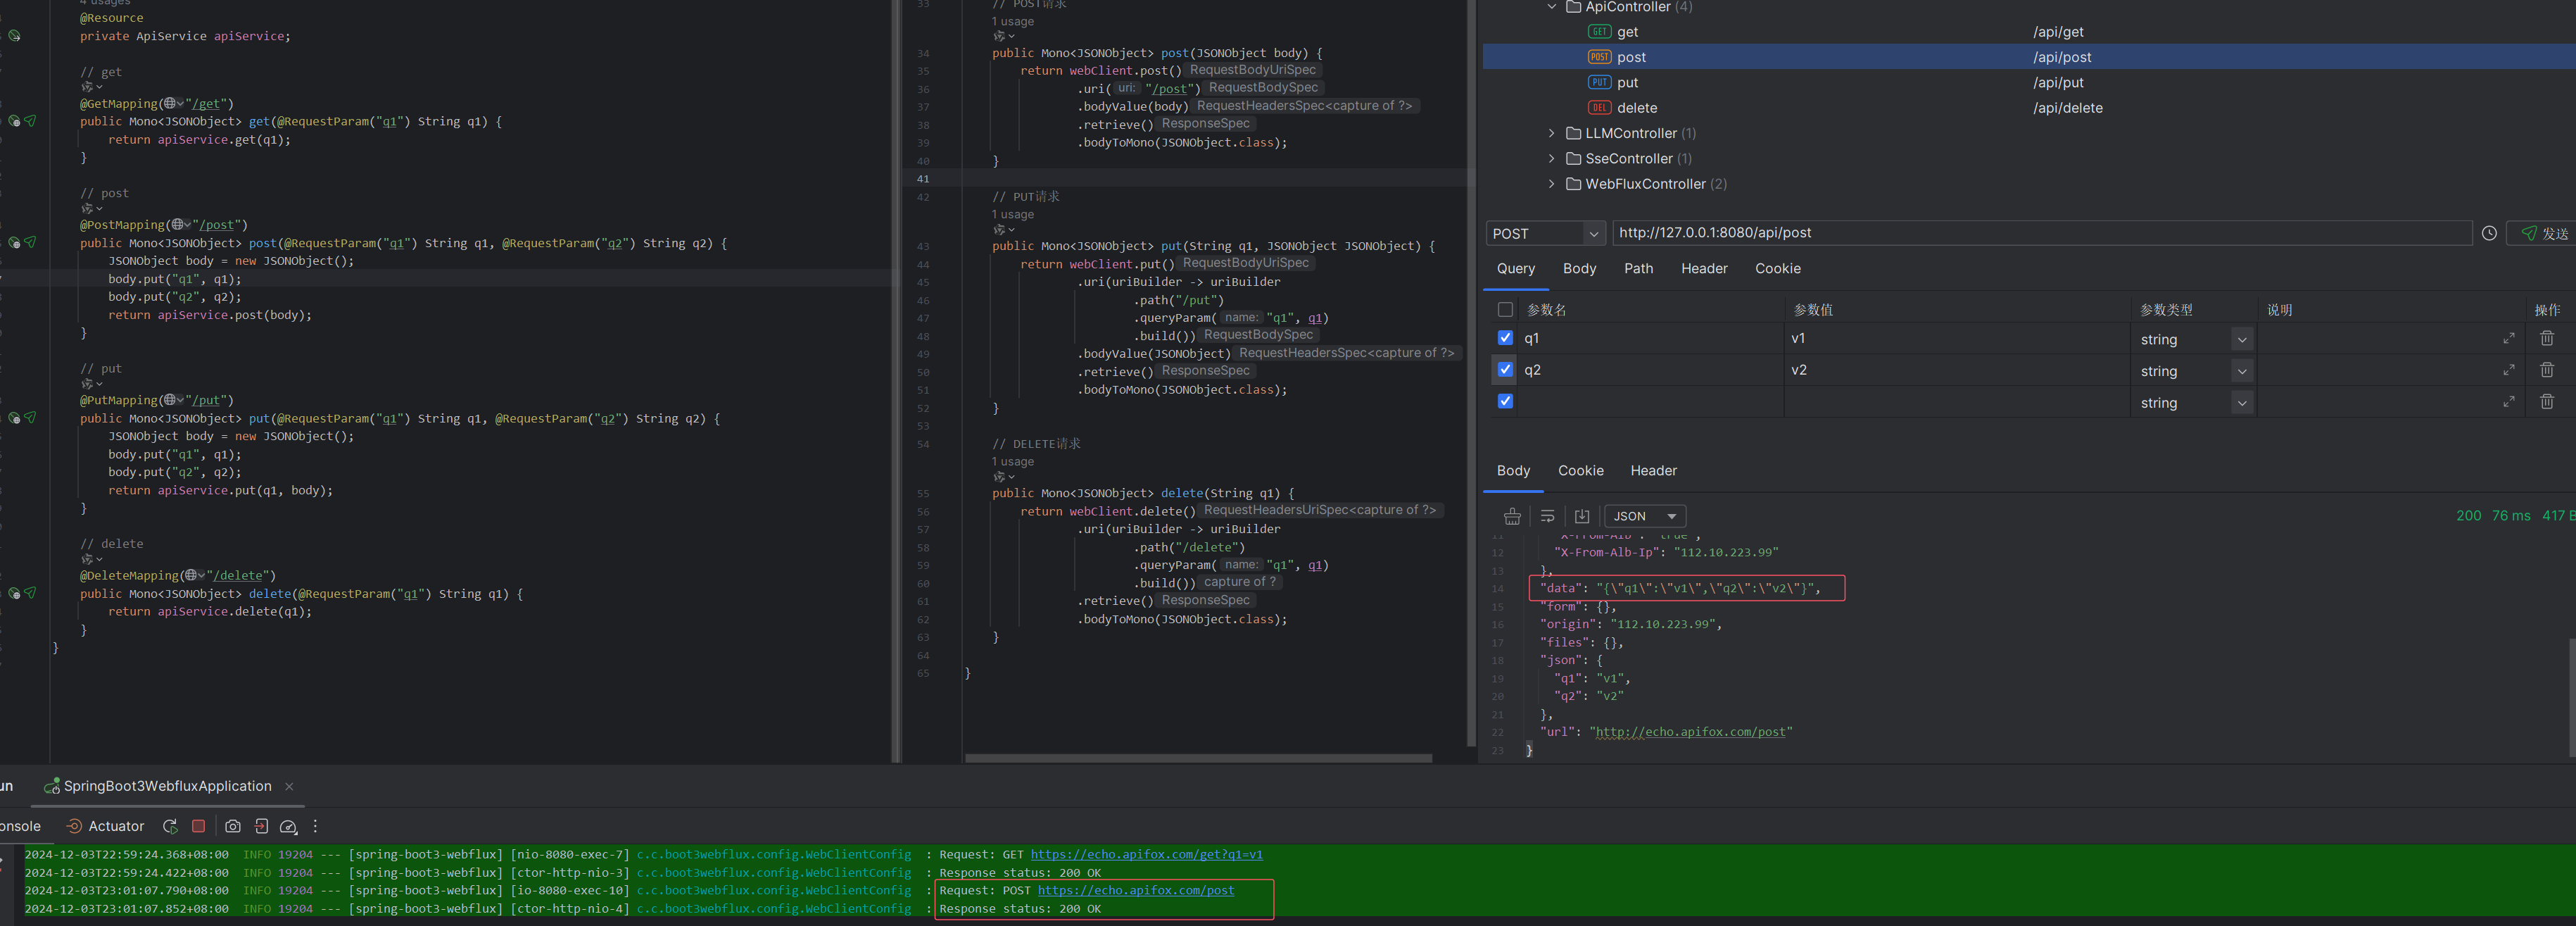Close the SpringBoot3WebfluxApplication run tab
The width and height of the screenshot is (2576, 926).
coord(289,786)
